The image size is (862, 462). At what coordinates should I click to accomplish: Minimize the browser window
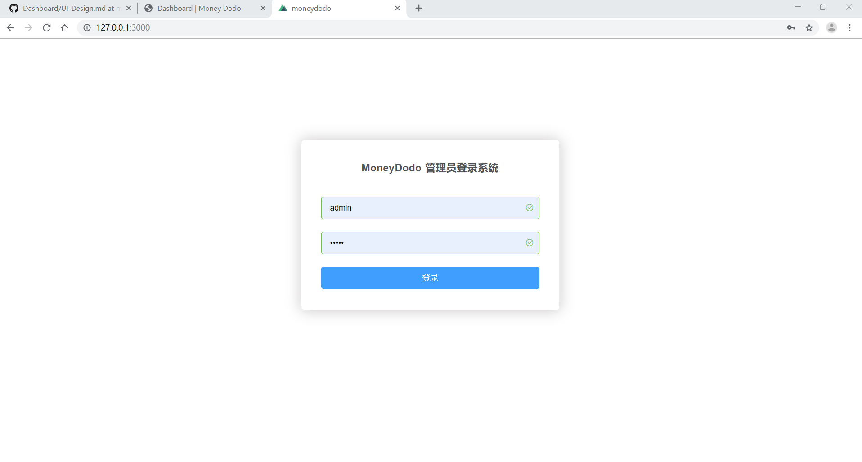(x=798, y=7)
